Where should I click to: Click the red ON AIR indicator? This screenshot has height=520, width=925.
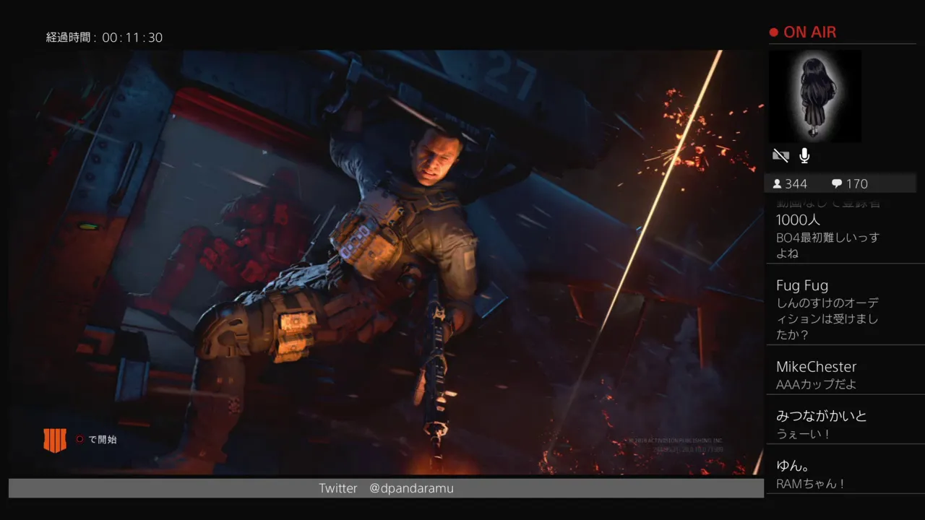point(803,32)
